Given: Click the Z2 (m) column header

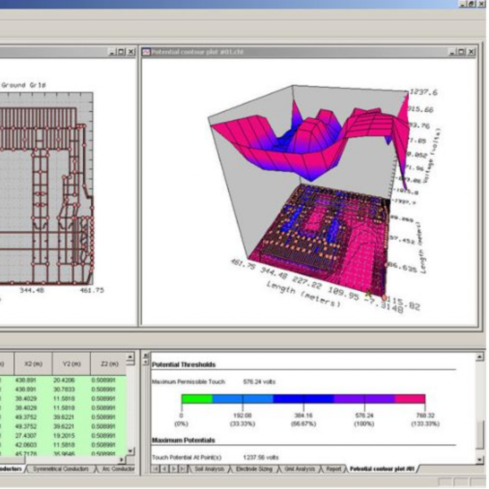Looking at the screenshot, I should (x=109, y=364).
